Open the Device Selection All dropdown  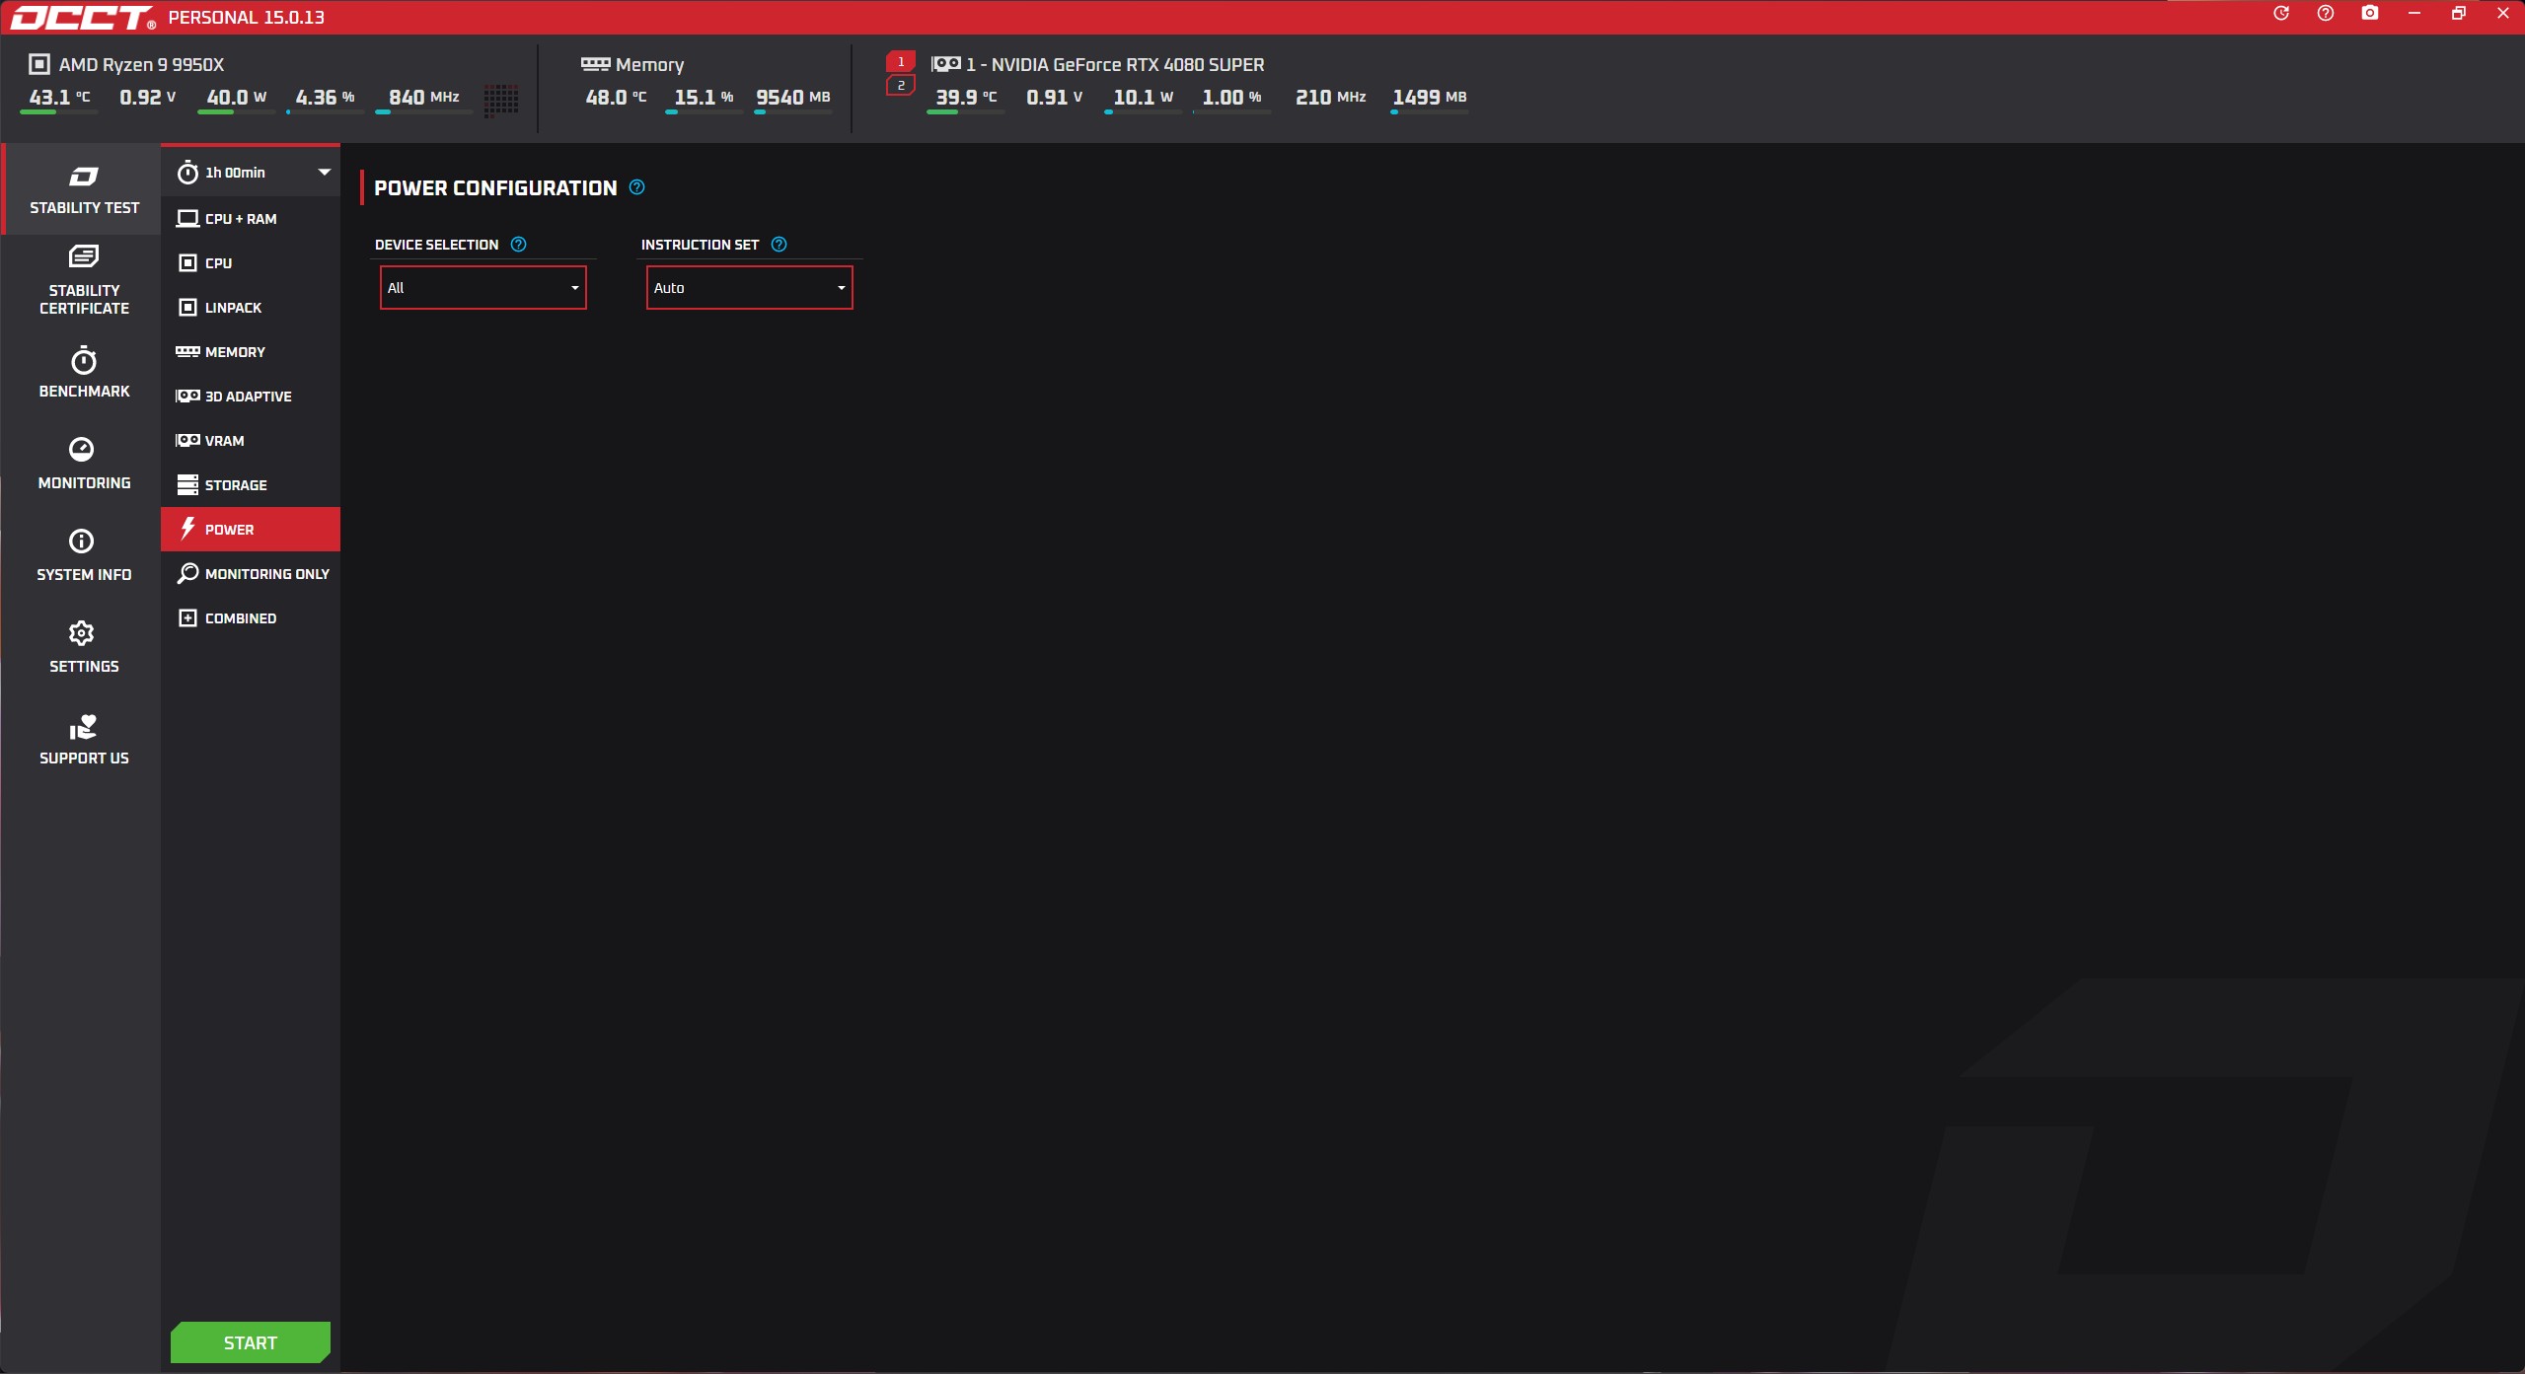tap(483, 288)
